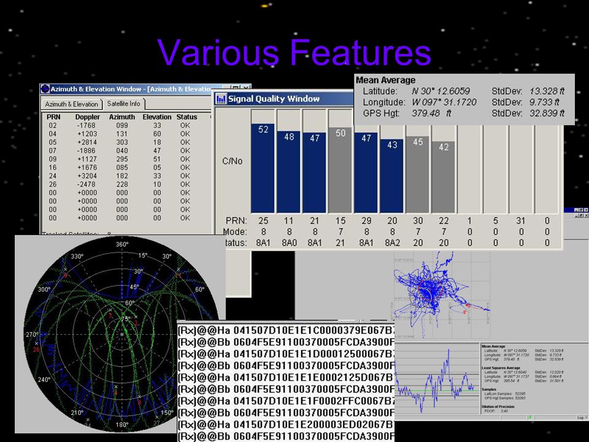Click the bar-chart icon in Signal Quality Window title
Screen dimensions: 589x442
(221, 99)
